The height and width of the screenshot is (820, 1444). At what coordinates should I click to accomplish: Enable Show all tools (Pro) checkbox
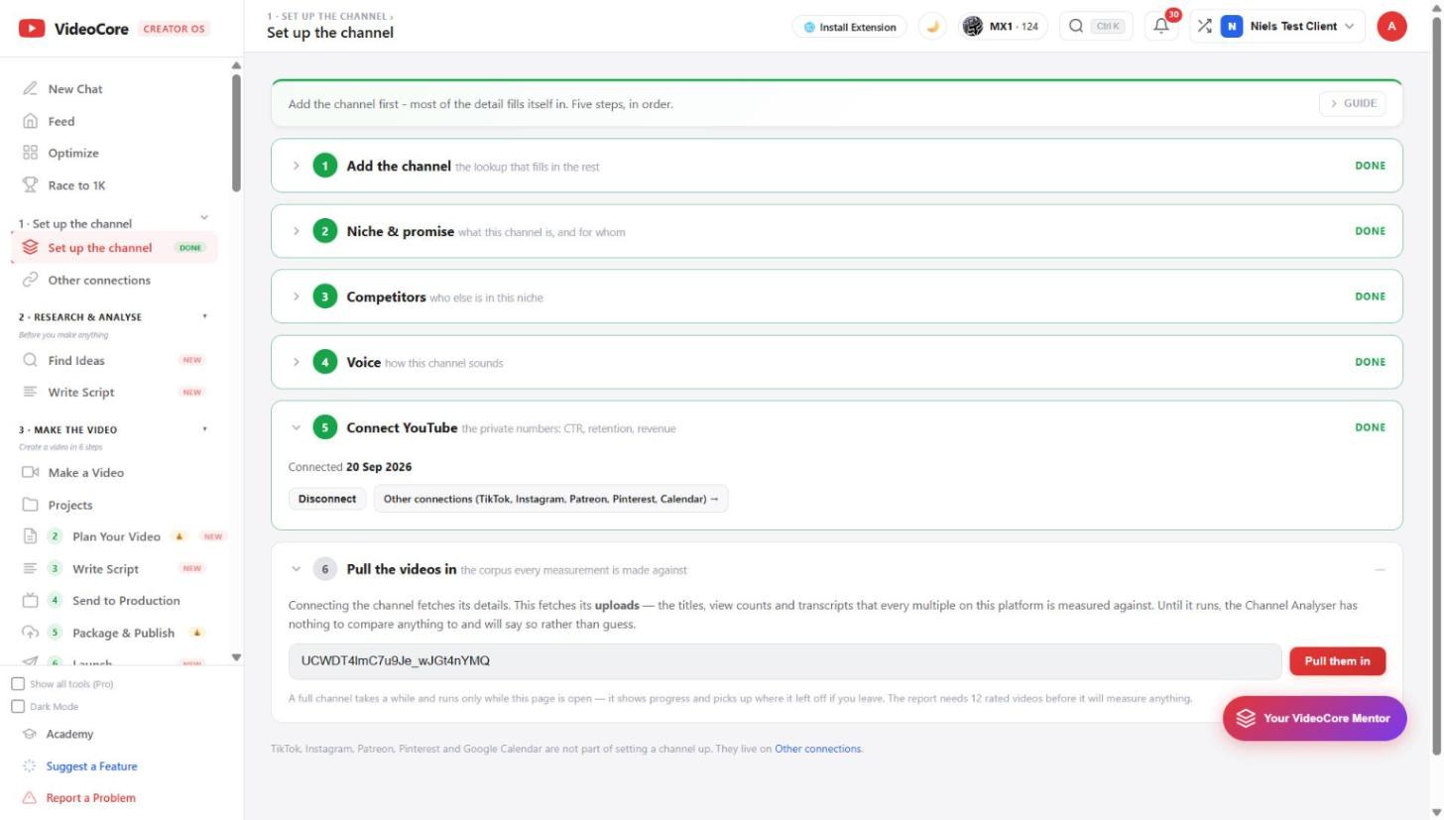[18, 684]
